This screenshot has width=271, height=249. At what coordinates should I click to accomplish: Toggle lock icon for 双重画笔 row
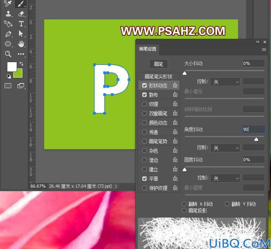coord(175,113)
